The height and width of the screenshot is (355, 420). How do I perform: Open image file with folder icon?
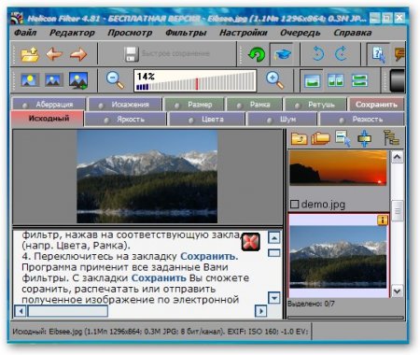click(30, 54)
